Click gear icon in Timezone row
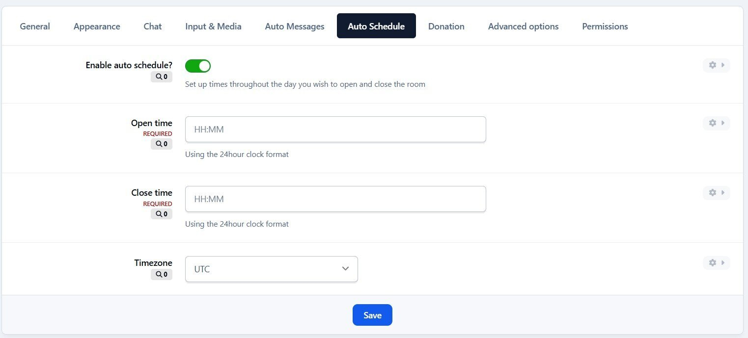Image resolution: width=748 pixels, height=338 pixels. [x=712, y=263]
